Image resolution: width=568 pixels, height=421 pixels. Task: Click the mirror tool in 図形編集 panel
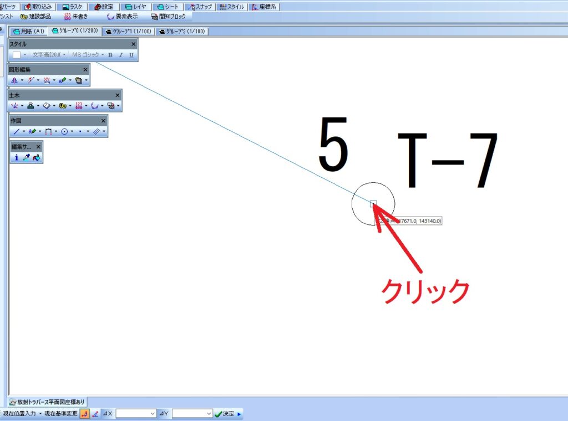(14, 80)
